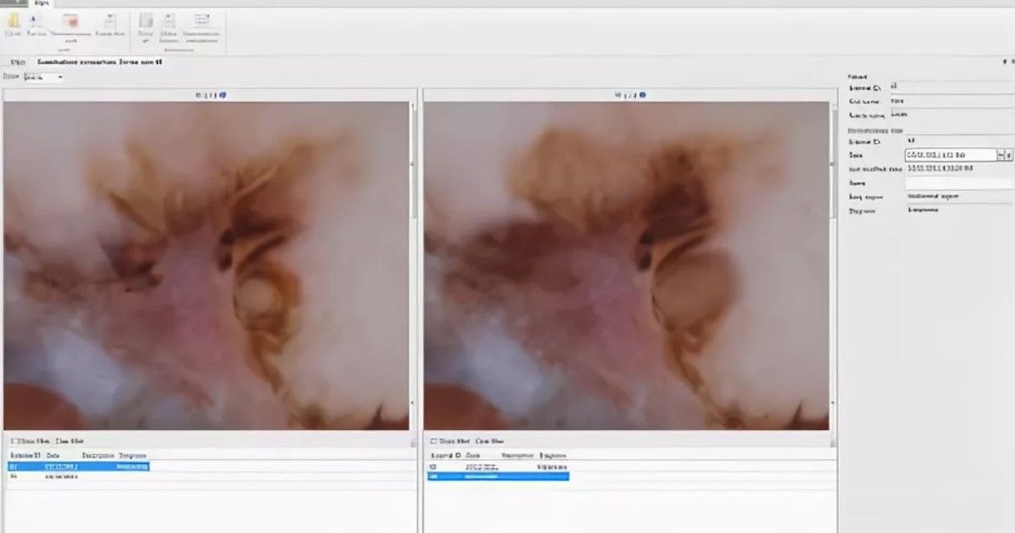Image resolution: width=1015 pixels, height=533 pixels.
Task: Click the clear filter link below the left image
Action: pyautogui.click(x=70, y=441)
